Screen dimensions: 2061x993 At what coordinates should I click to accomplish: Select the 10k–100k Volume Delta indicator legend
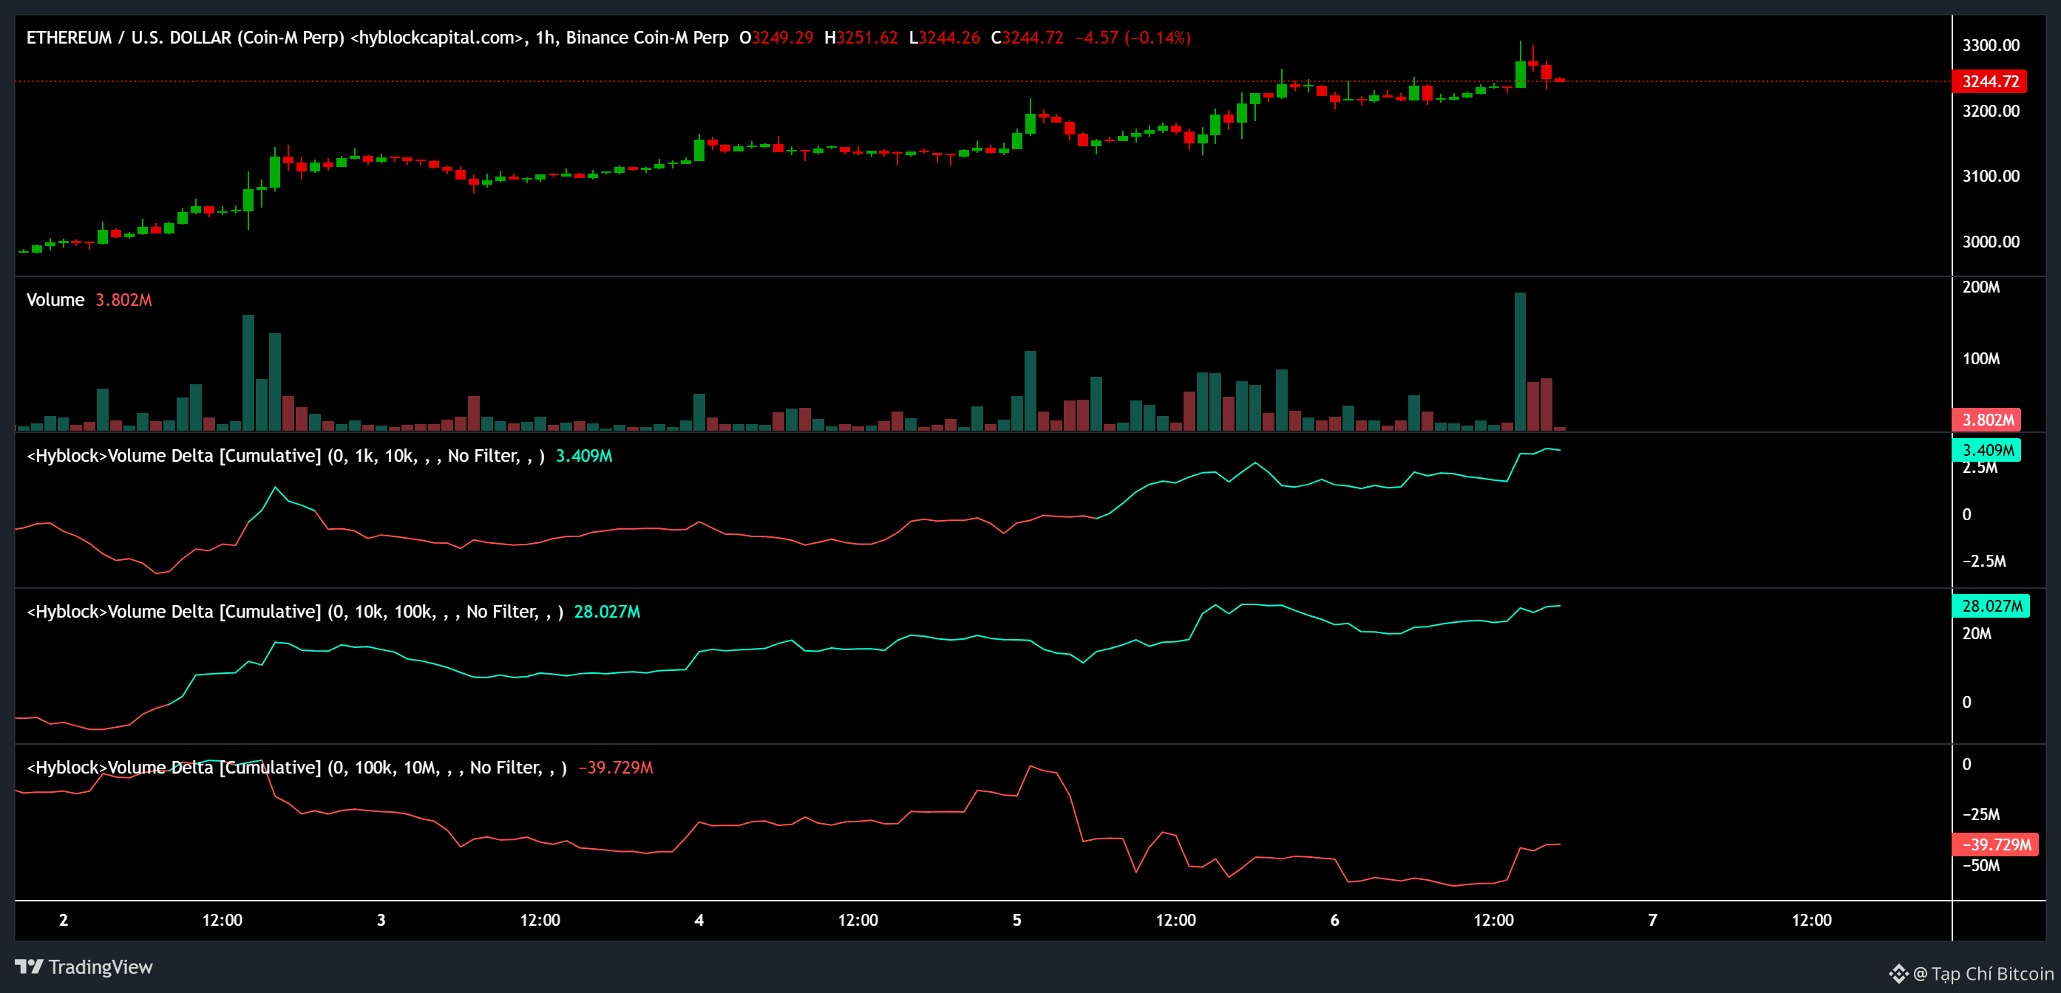pyautogui.click(x=294, y=612)
